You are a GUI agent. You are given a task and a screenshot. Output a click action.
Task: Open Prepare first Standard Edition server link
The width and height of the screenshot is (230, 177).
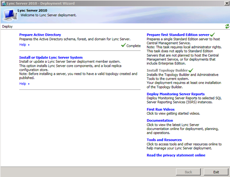(178, 35)
